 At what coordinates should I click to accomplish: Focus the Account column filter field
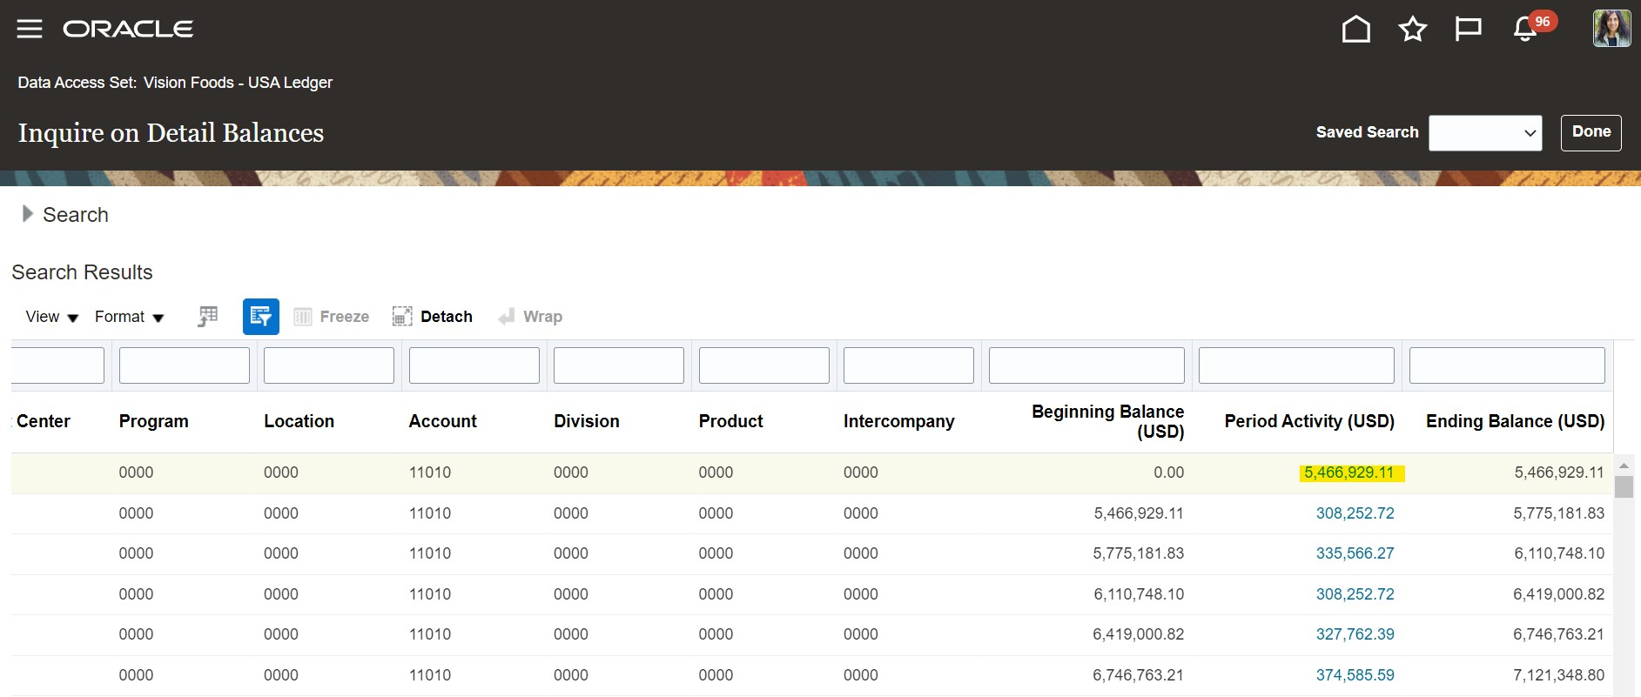click(x=474, y=365)
